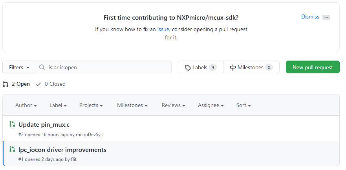Screen dimensions: 346x170
Task: Click into the is:pr is:open search field
Action: (x=108, y=67)
